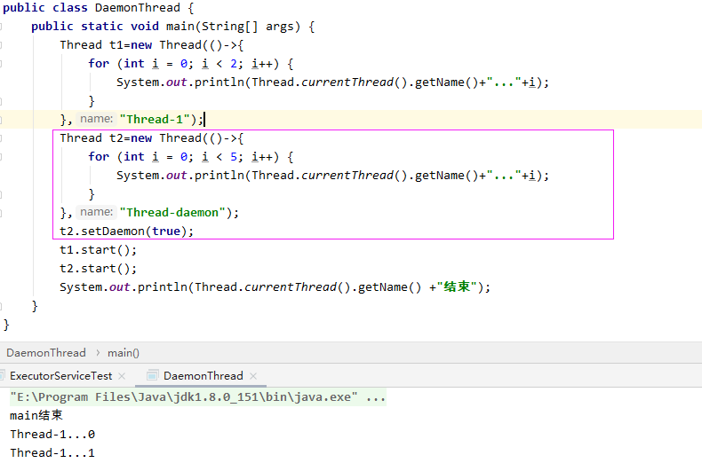Click the "Thread-daemon" string literal
This screenshot has height=463, width=702.
click(172, 212)
